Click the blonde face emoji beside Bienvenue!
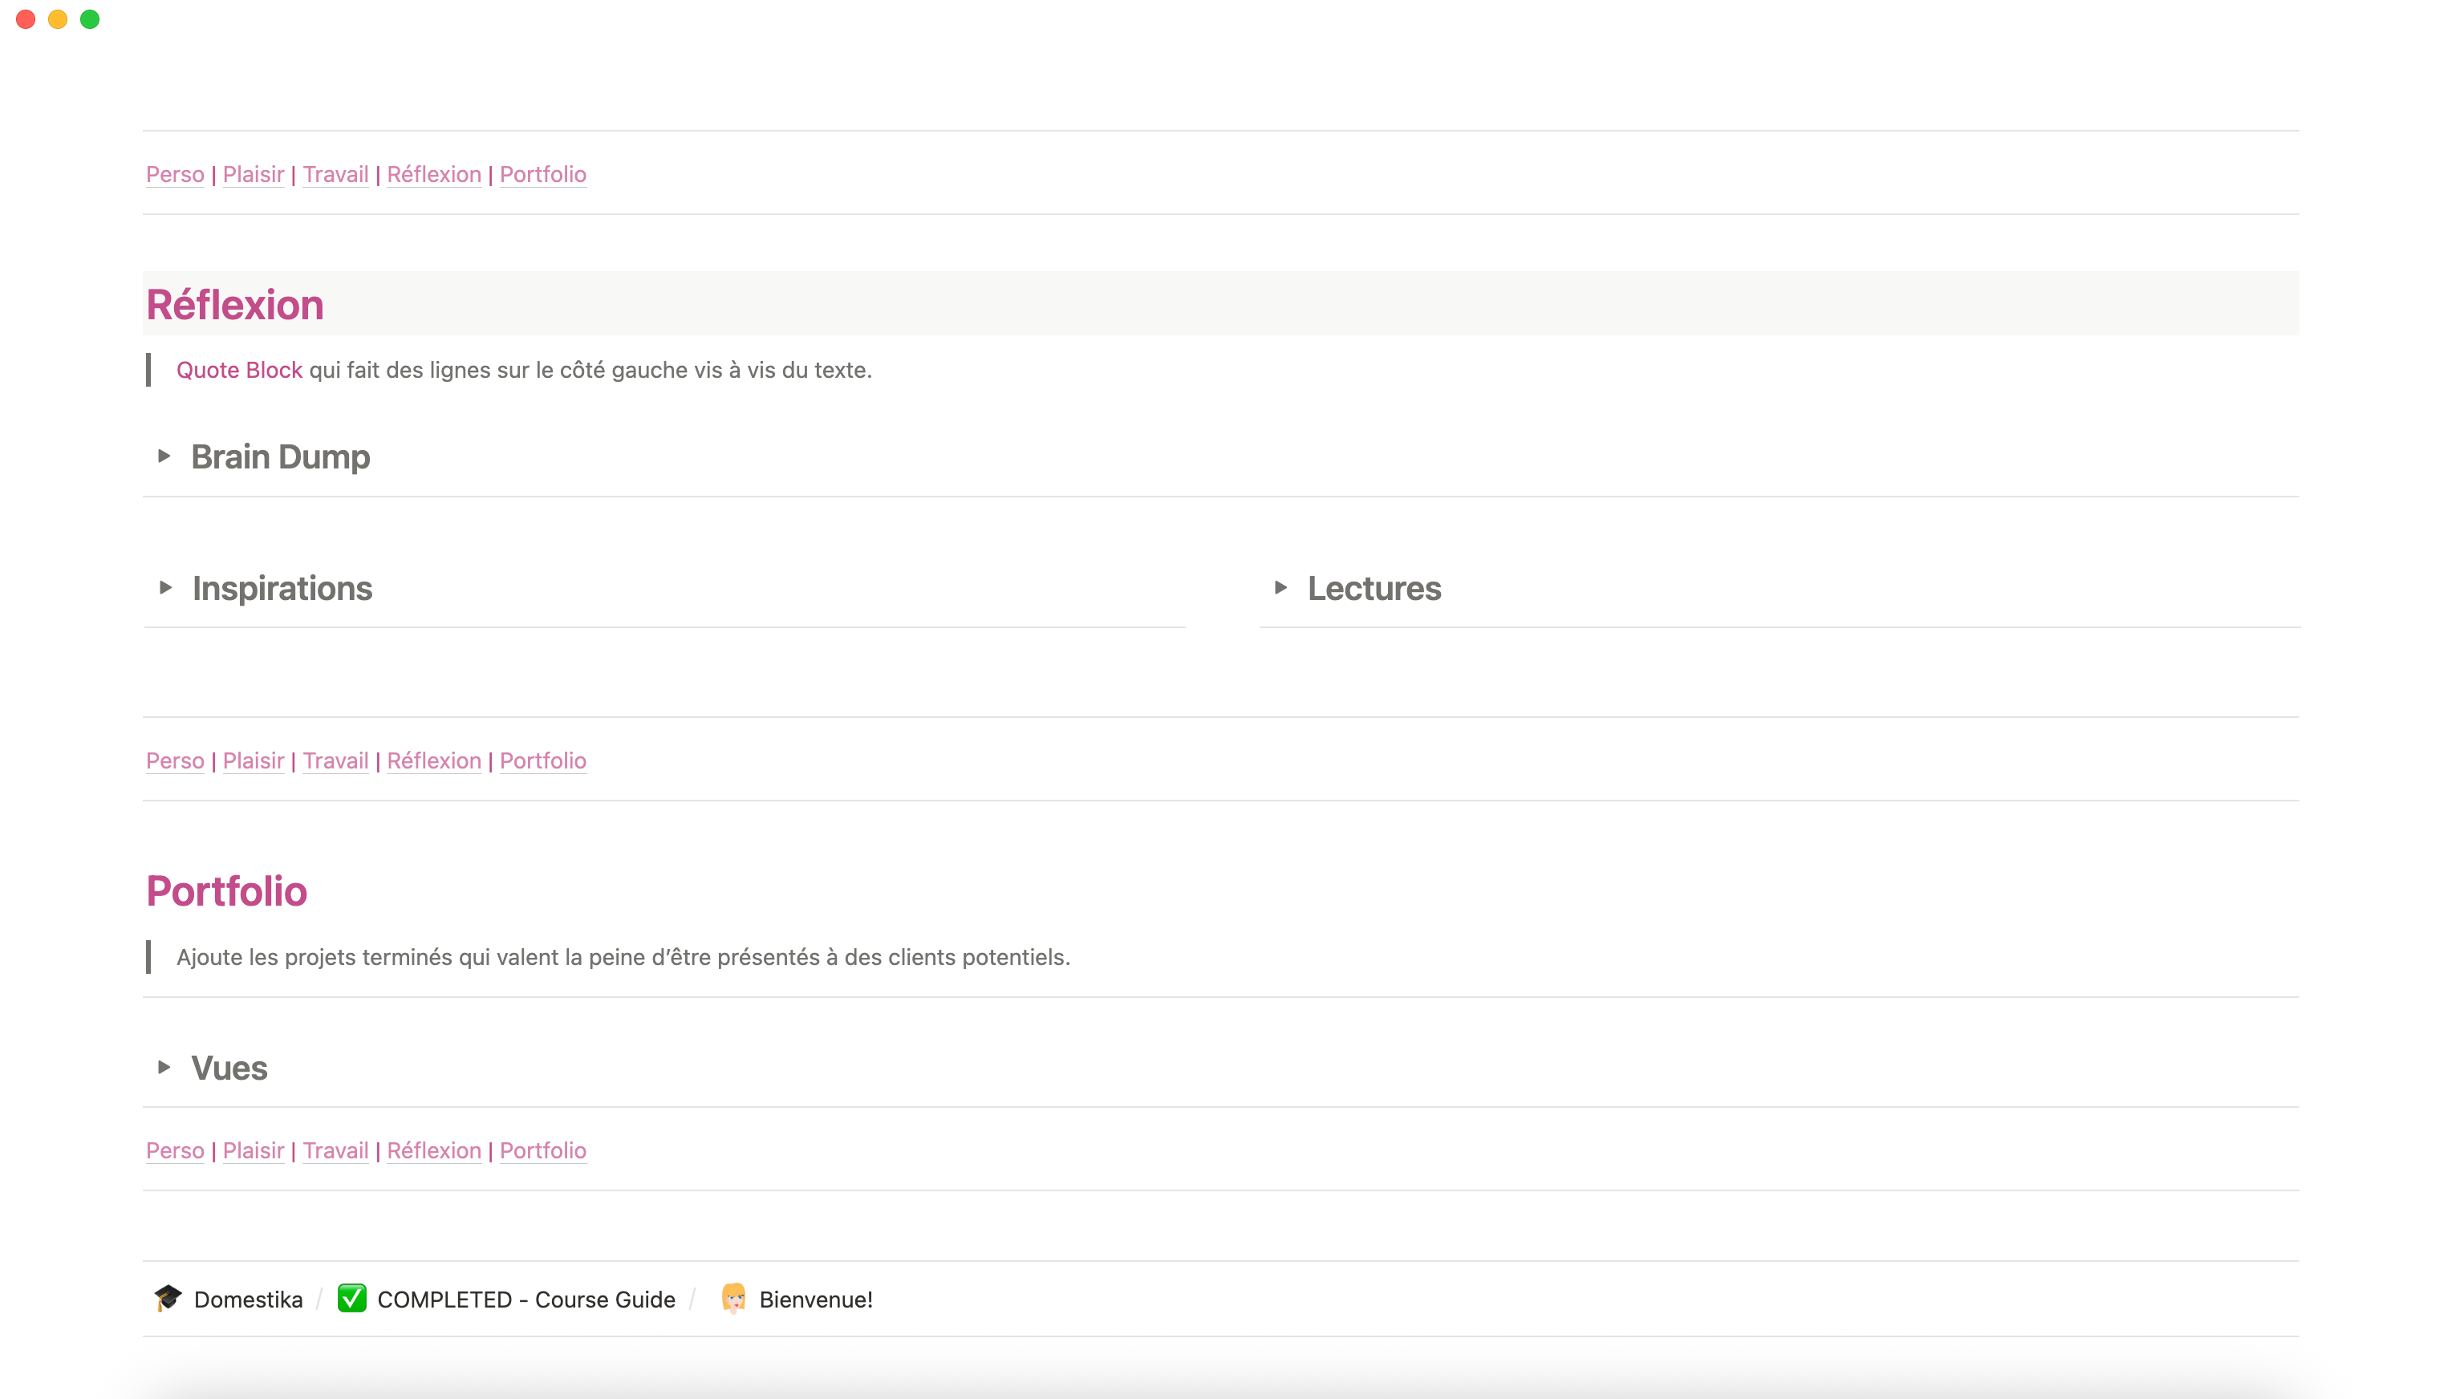This screenshot has height=1399, width=2447. tap(734, 1298)
